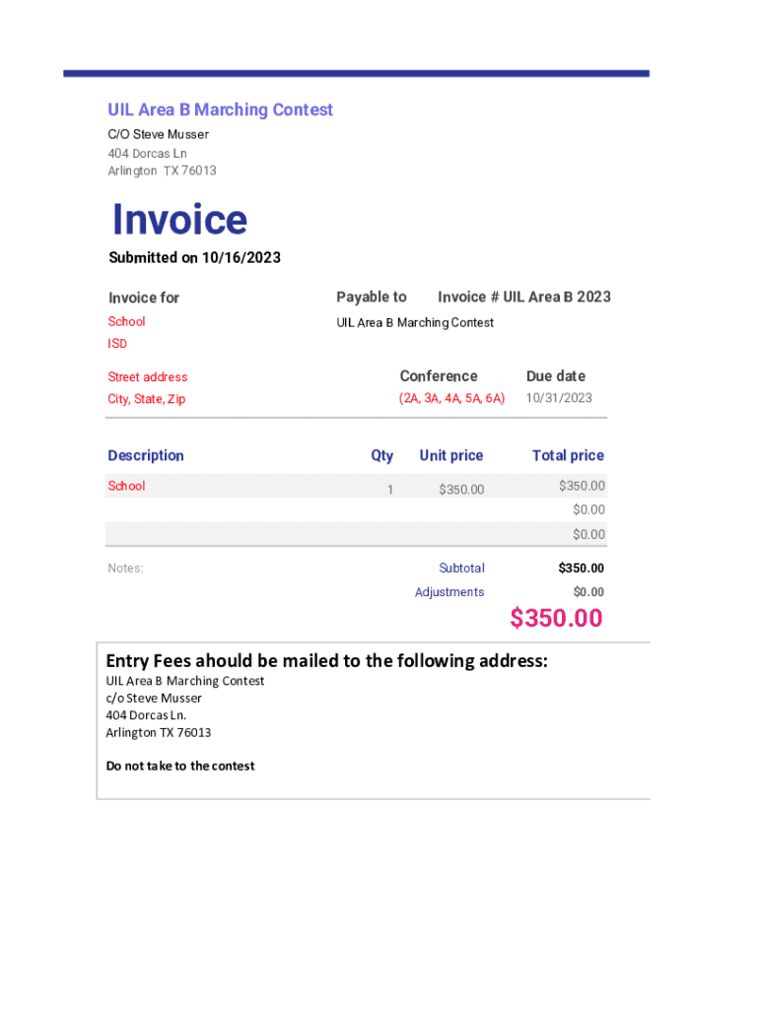Click the quantity value 1
Screen dimensions: 759x1009
(389, 490)
